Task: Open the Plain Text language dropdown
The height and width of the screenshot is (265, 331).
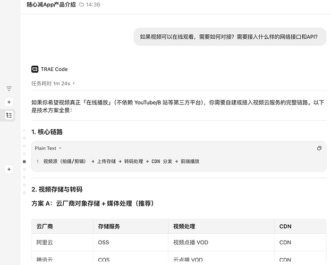Action: point(48,148)
